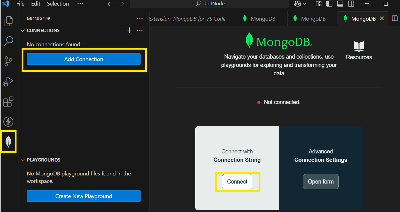Screen dimensions: 400x212
Task: Close the active MongoDB tab
Action: 382,19
